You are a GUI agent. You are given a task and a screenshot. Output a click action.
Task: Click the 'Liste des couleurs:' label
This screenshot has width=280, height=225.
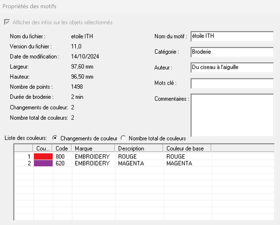coord(26,138)
